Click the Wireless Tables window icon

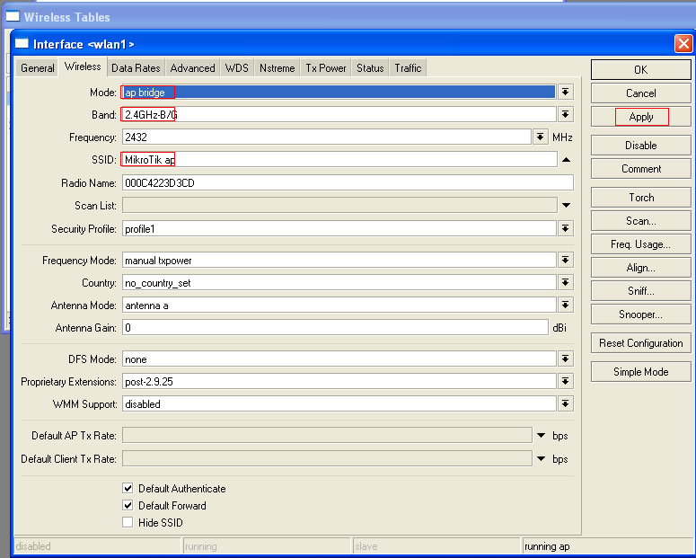point(13,16)
